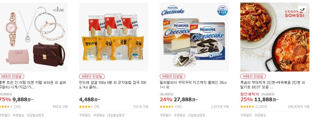This screenshot has width=314, height=121.
Task: Click the star rating with 4 reviews
Action: tap(89, 107)
